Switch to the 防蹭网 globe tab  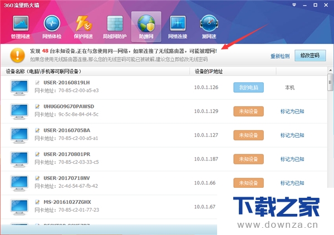[x=146, y=27]
